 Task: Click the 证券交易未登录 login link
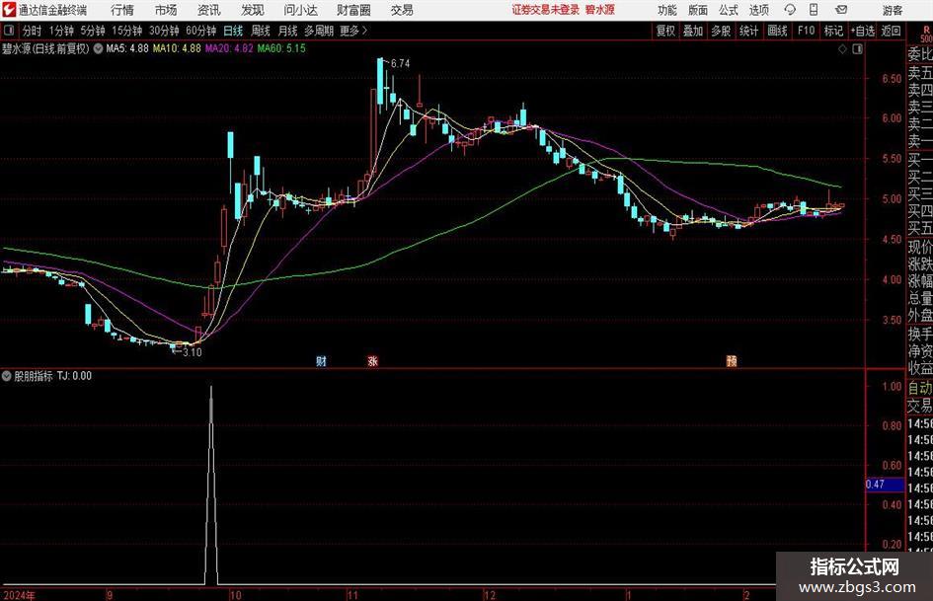pyautogui.click(x=546, y=10)
